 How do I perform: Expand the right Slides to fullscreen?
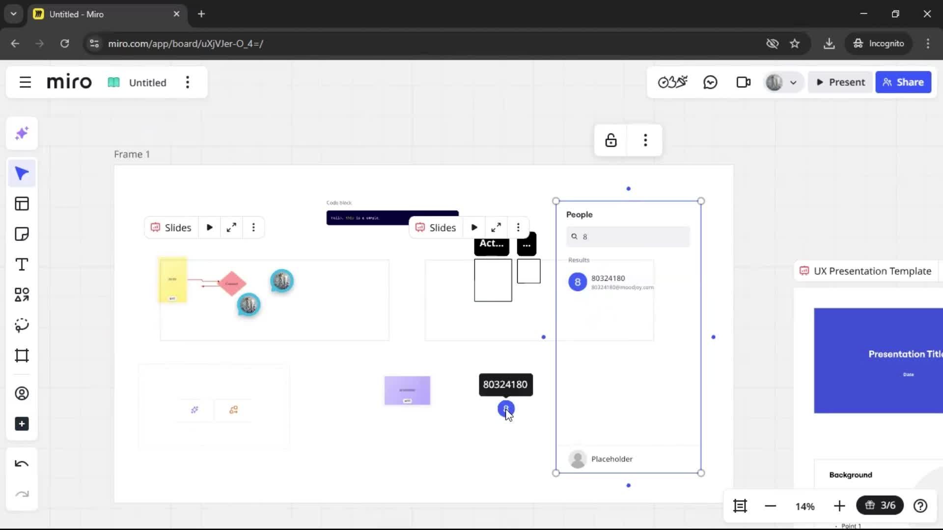click(496, 228)
